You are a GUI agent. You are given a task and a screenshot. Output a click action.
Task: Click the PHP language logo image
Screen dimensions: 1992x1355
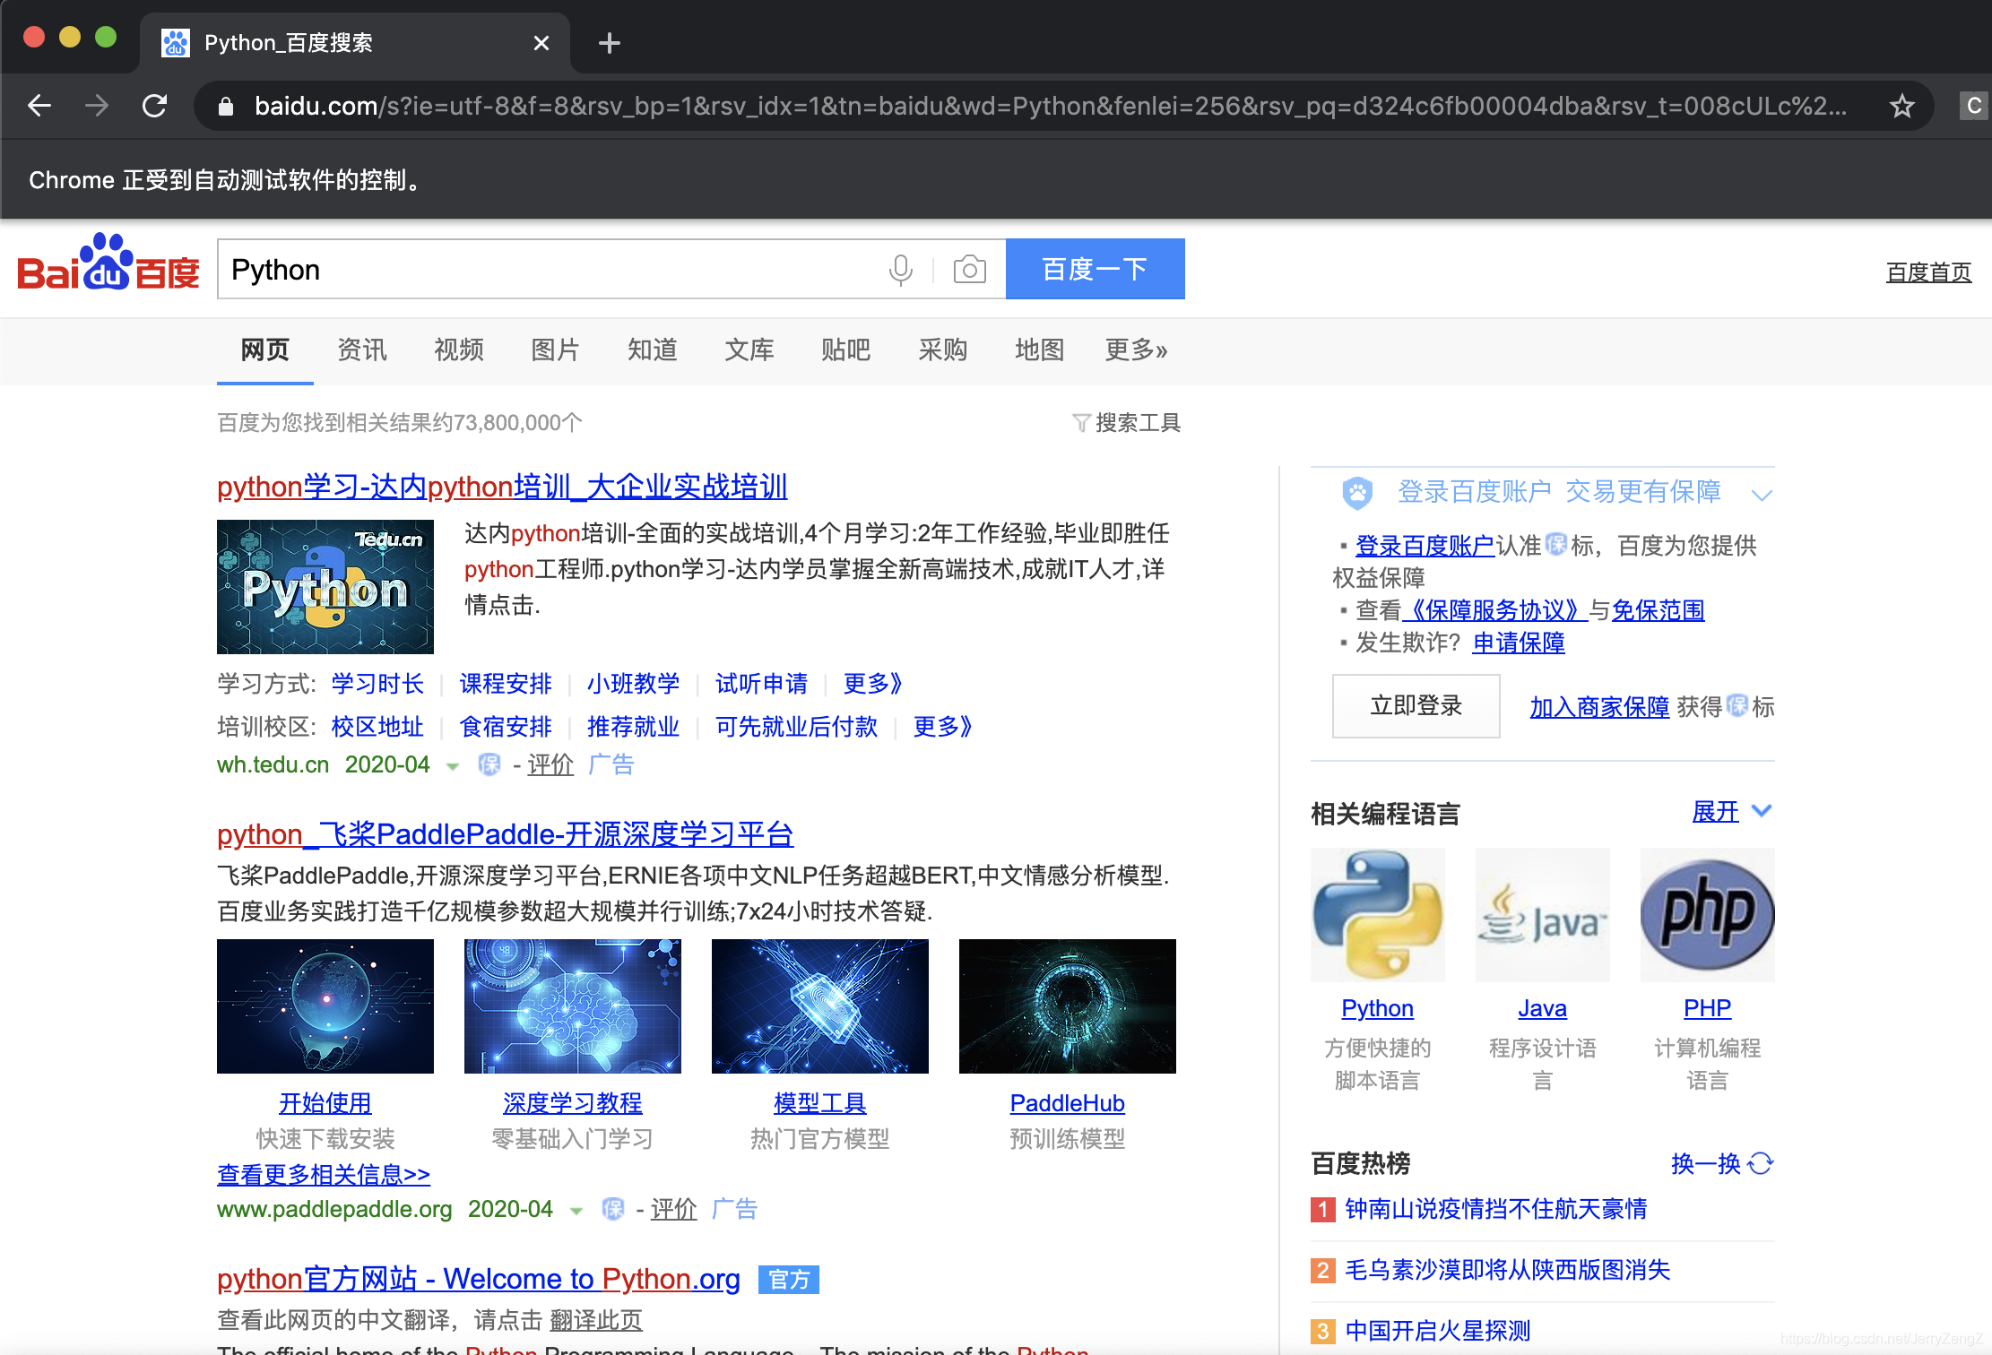pyautogui.click(x=1707, y=914)
